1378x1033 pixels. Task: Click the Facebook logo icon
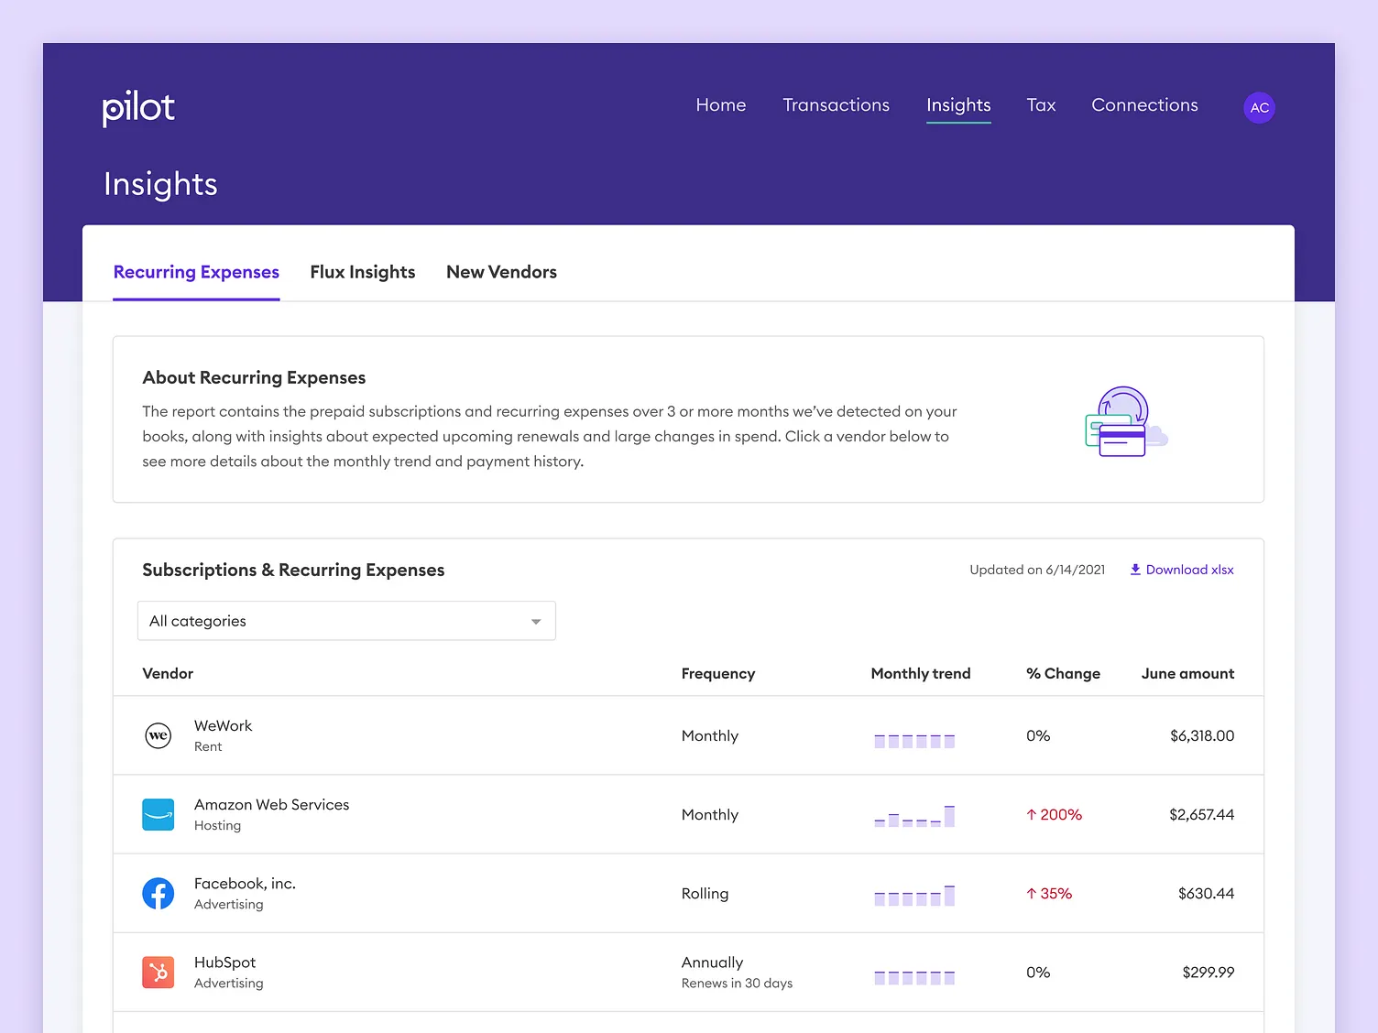point(159,893)
